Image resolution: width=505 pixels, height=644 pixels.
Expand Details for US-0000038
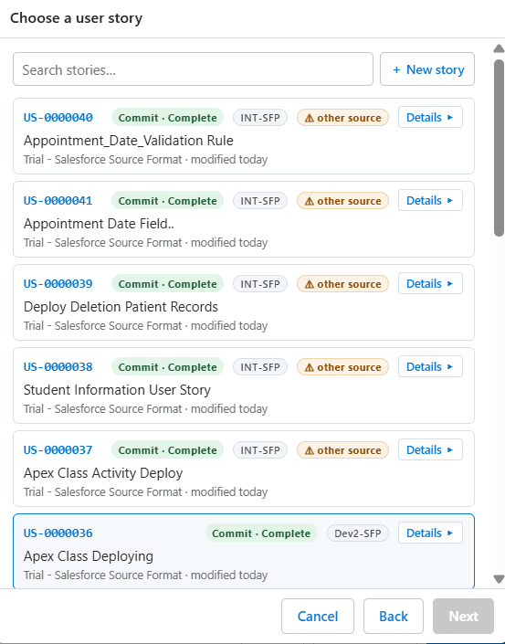(x=430, y=367)
